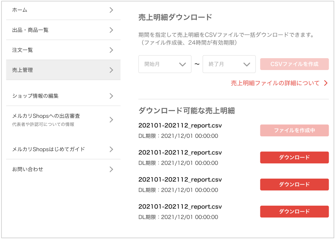Click chevron arrow next to 出品・商品一覧
This screenshot has width=335, height=239.
[111, 30]
